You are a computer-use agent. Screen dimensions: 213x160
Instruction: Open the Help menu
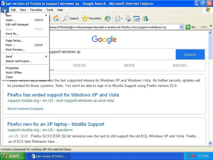(x=60, y=10)
